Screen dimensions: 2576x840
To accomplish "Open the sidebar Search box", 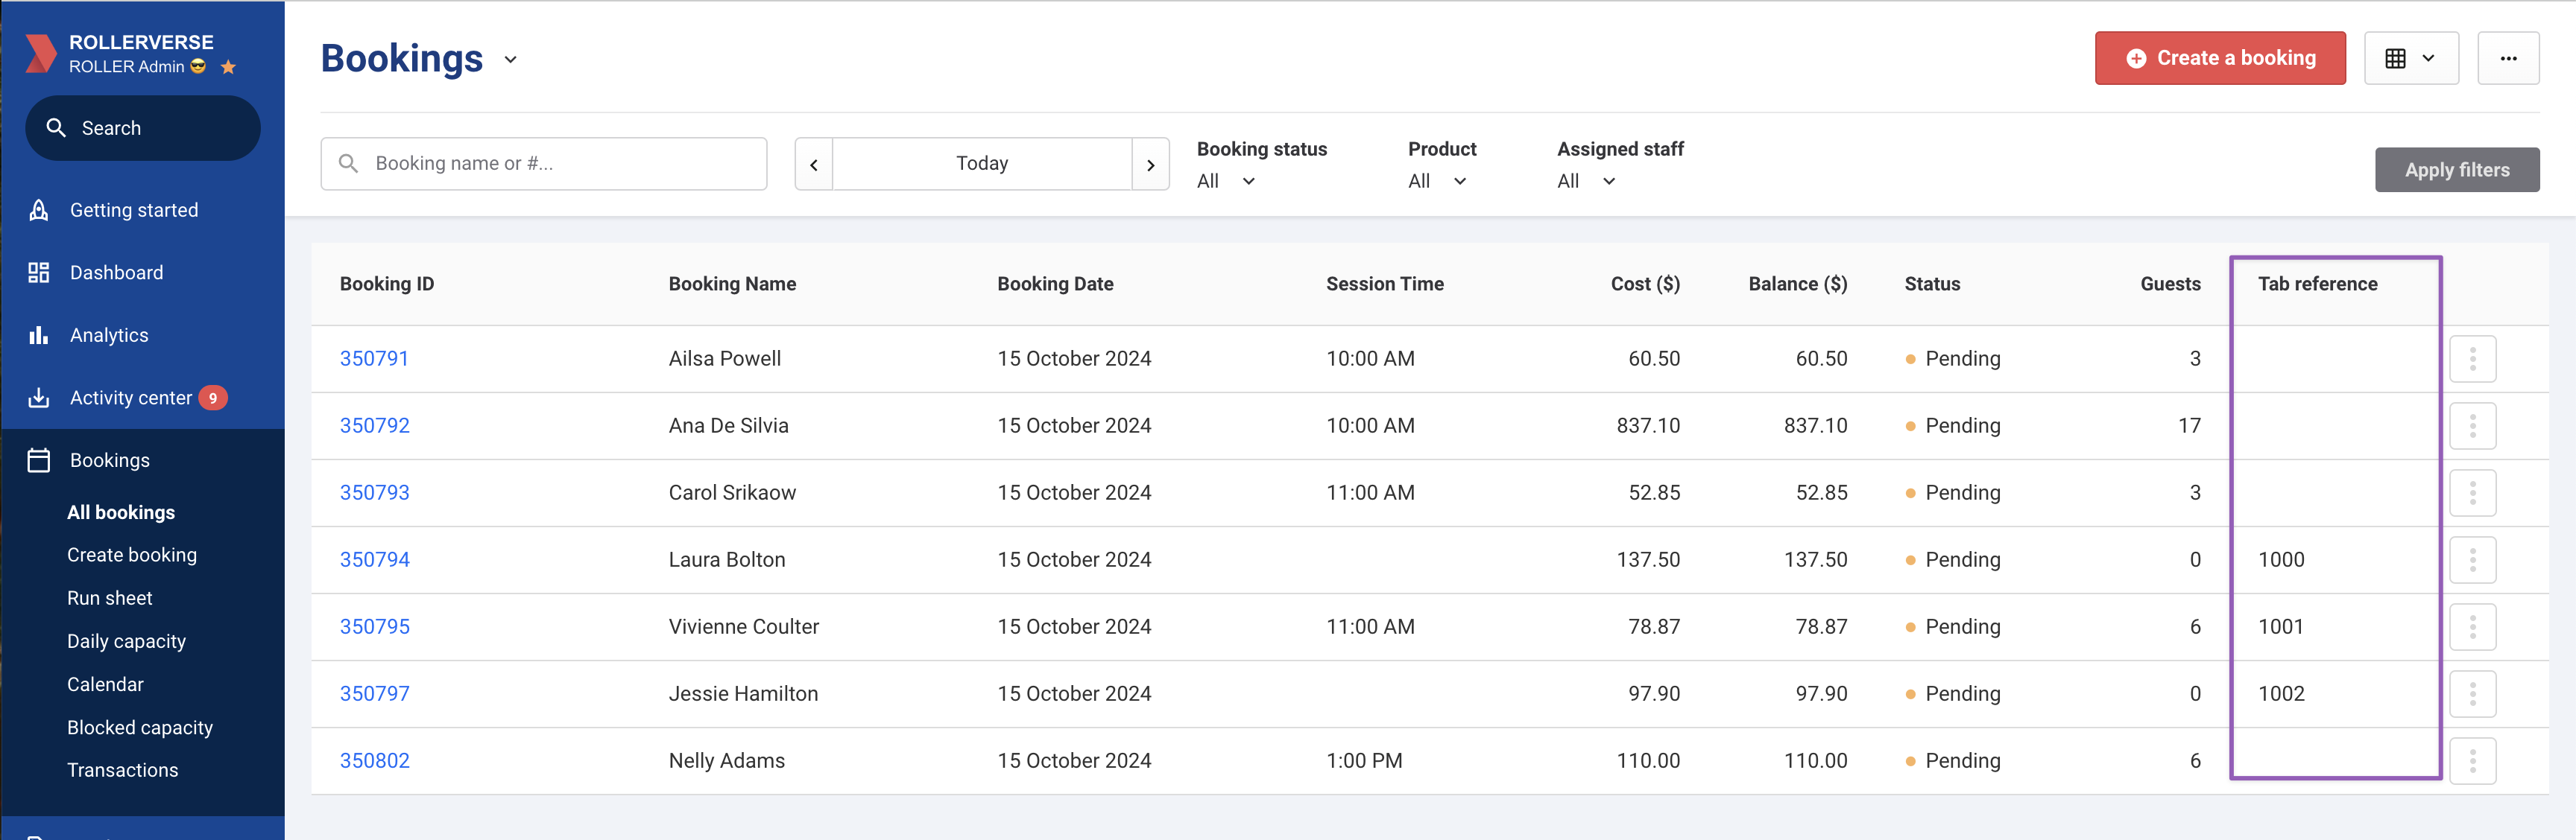I will pos(143,128).
